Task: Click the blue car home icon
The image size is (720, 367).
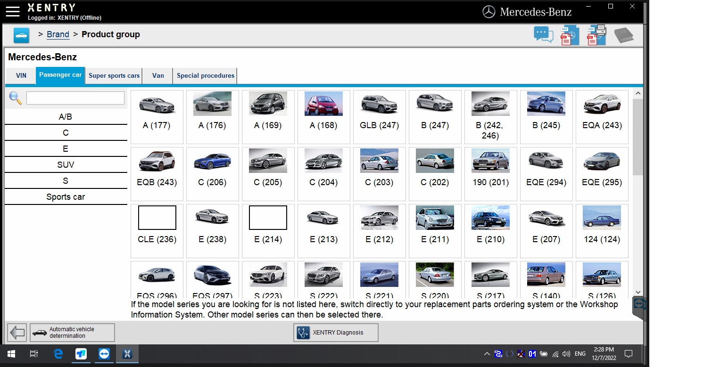Action: [x=21, y=35]
